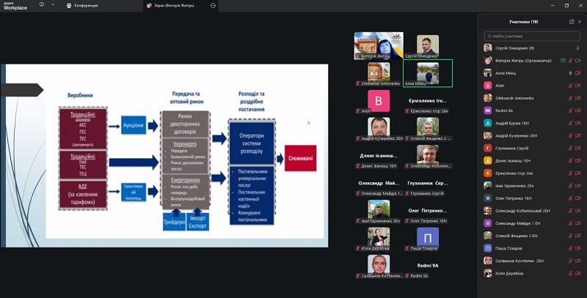Click Вікторія Жигірь's camera icon

coord(579,61)
